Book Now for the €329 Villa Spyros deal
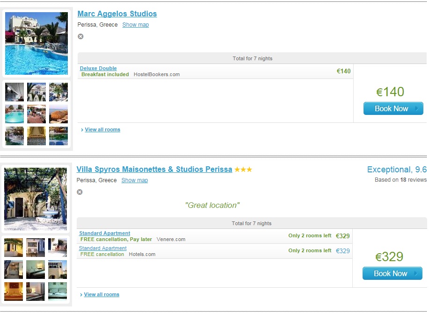This screenshot has width=429, height=313. click(392, 274)
